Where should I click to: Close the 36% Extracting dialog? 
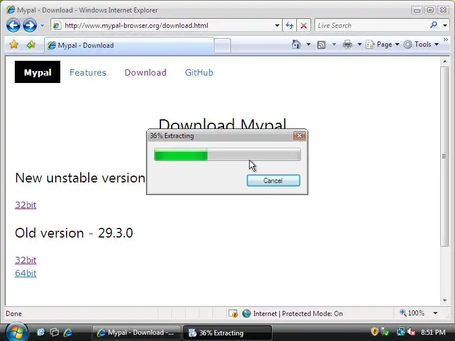(299, 135)
